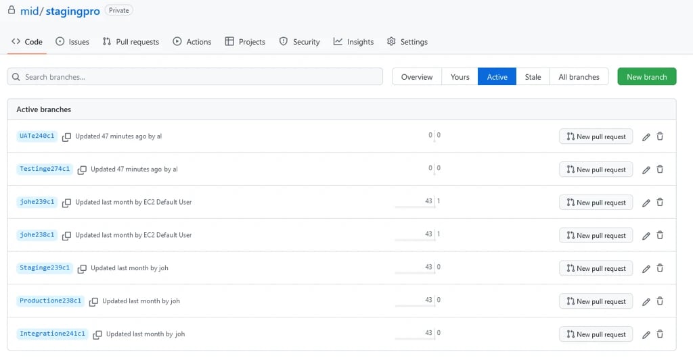Copy the johe238c1 branch name

coord(66,236)
